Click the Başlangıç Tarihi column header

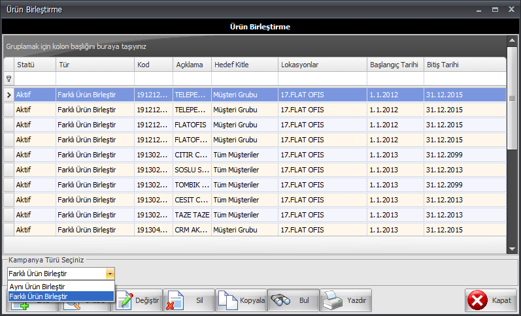click(x=395, y=65)
